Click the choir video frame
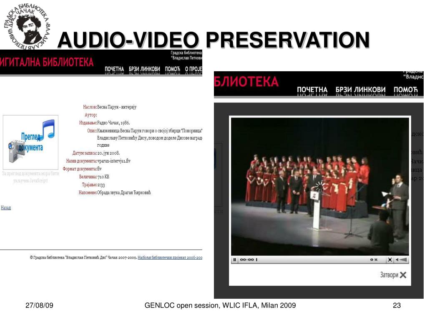This screenshot has height=320, width=427. [320, 187]
